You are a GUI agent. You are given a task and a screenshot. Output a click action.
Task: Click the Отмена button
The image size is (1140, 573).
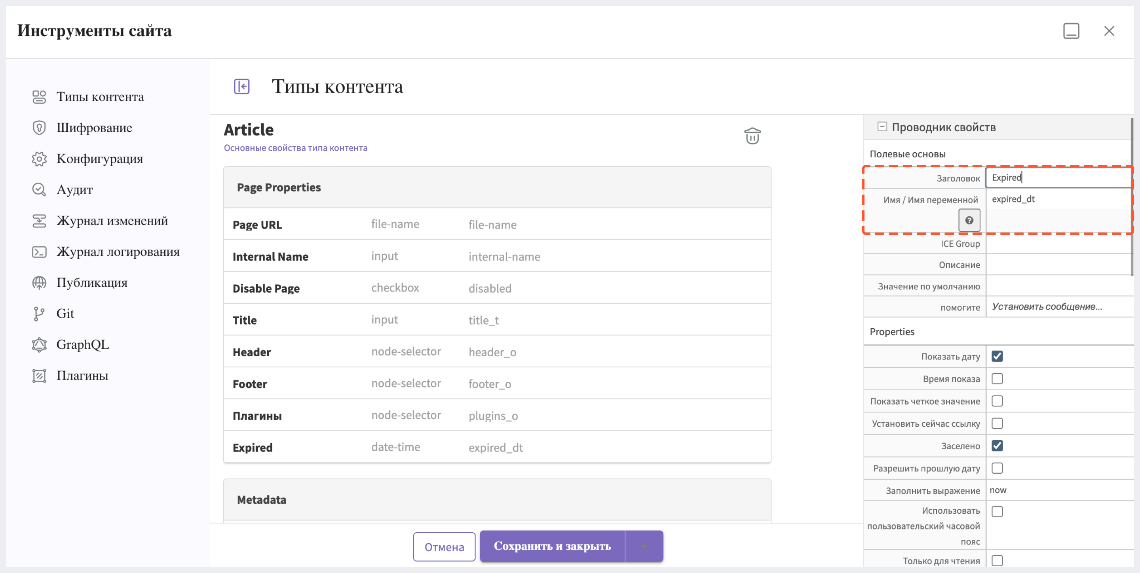pos(444,547)
